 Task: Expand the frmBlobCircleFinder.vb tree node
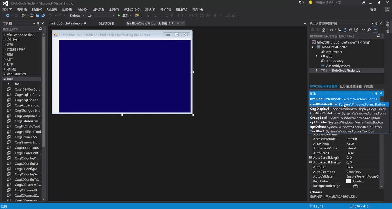point(317,71)
